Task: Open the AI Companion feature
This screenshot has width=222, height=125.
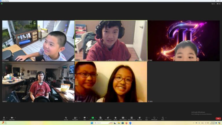Action: tap(108, 118)
